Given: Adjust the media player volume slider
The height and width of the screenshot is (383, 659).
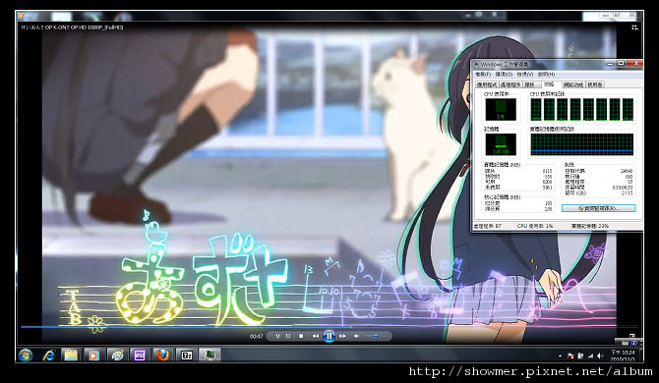Looking at the screenshot, I should [x=372, y=336].
